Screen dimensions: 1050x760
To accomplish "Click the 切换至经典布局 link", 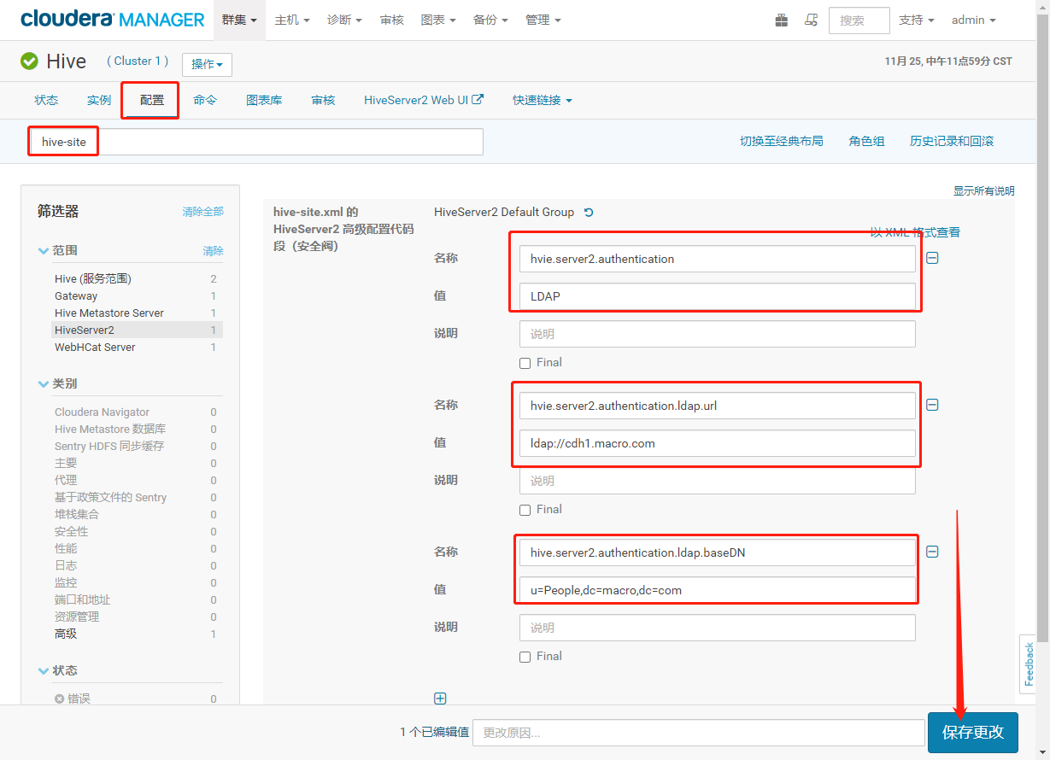I will click(782, 141).
